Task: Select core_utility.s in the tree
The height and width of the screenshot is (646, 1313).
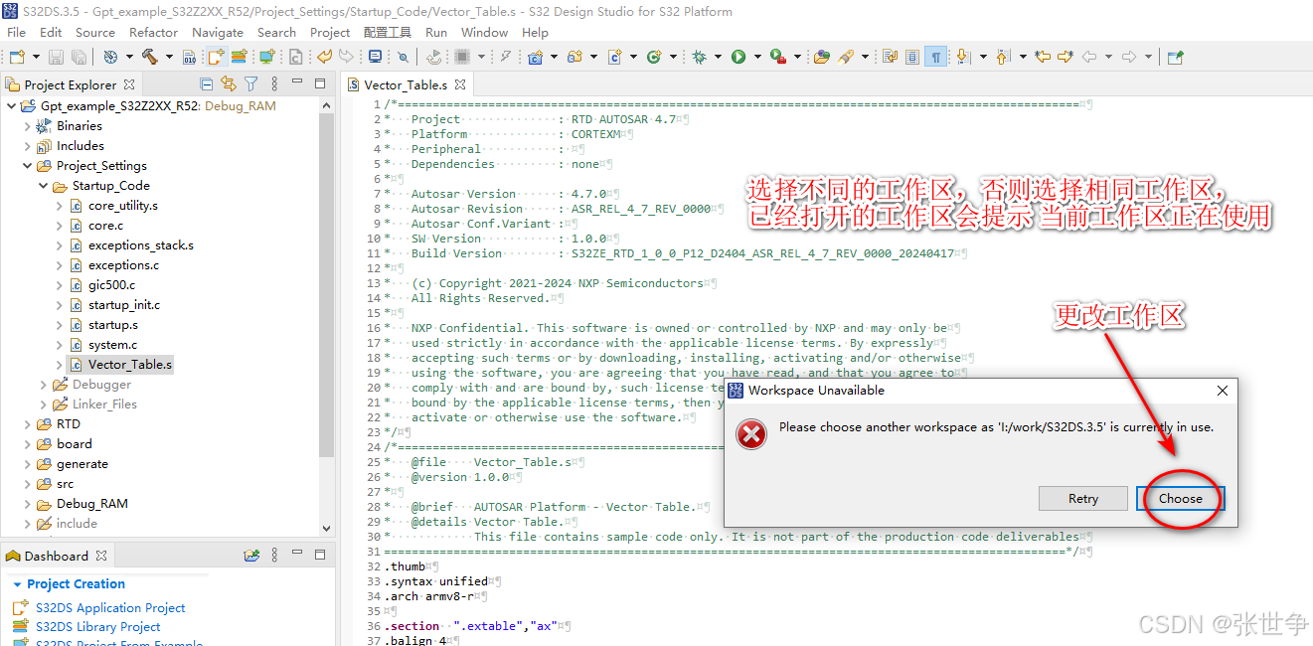Action: pyautogui.click(x=123, y=206)
